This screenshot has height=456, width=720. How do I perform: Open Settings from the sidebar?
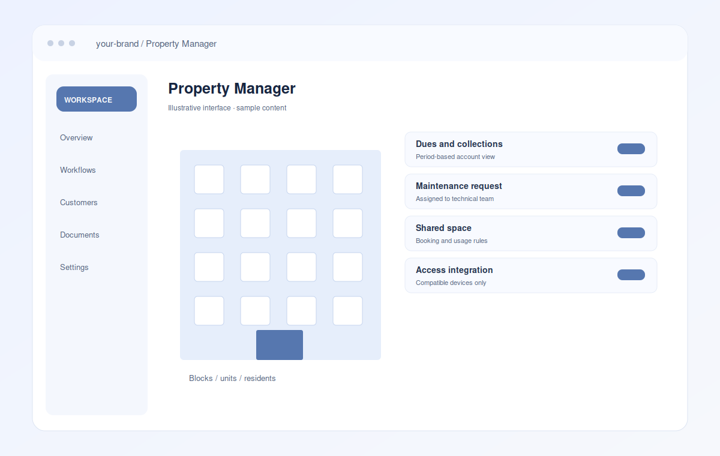point(74,267)
